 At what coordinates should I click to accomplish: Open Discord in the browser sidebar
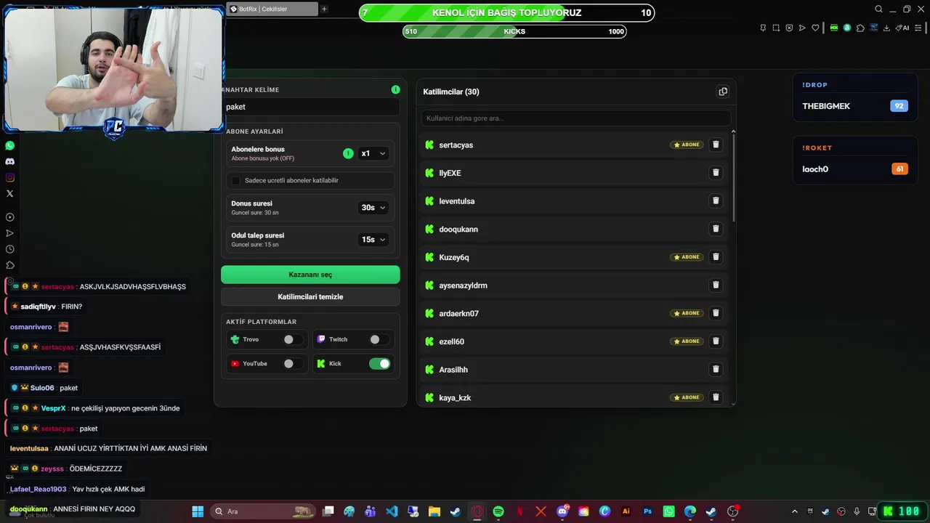[9, 161]
